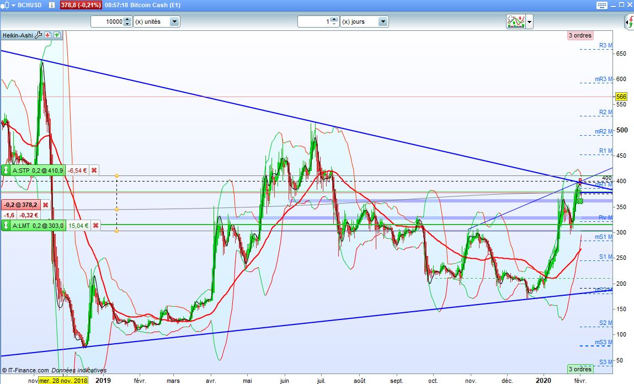Click the Piv M pivot label
634x384 pixels.
[x=605, y=217]
